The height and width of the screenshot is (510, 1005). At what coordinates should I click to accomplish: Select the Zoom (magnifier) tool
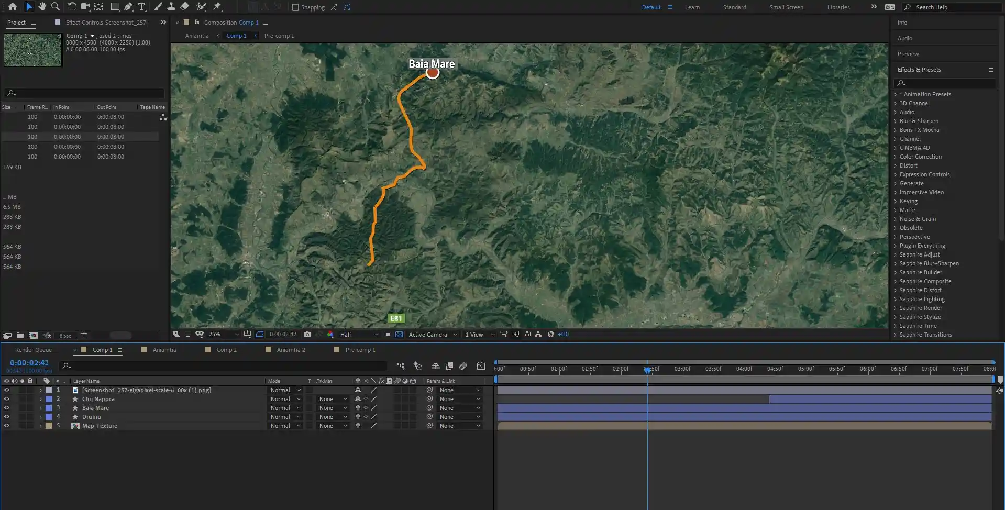55,7
